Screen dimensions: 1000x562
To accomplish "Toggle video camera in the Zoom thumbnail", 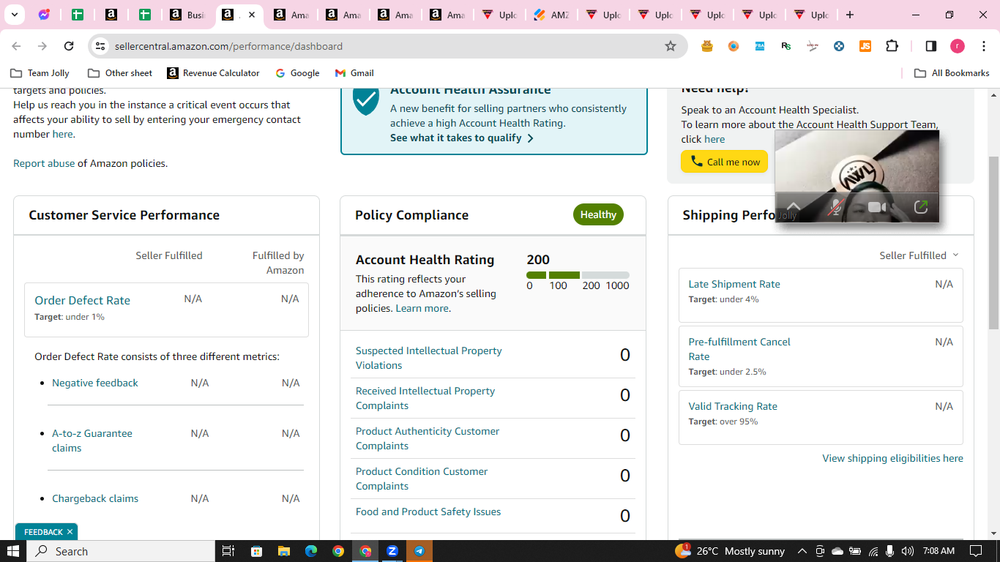I will coord(877,208).
